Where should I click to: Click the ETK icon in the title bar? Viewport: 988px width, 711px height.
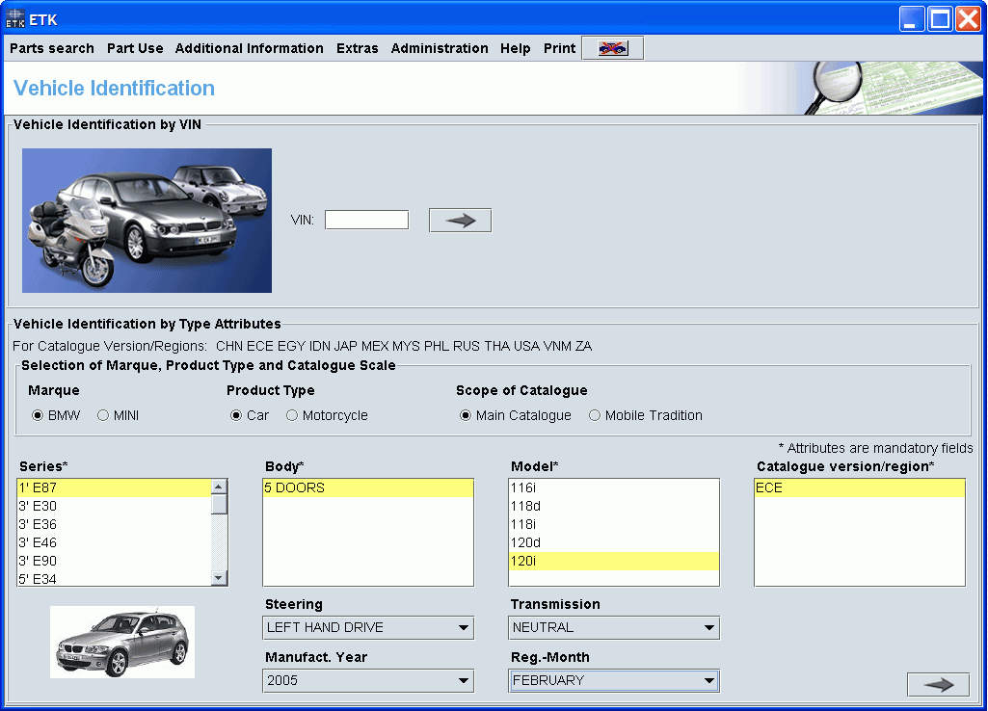(x=15, y=17)
